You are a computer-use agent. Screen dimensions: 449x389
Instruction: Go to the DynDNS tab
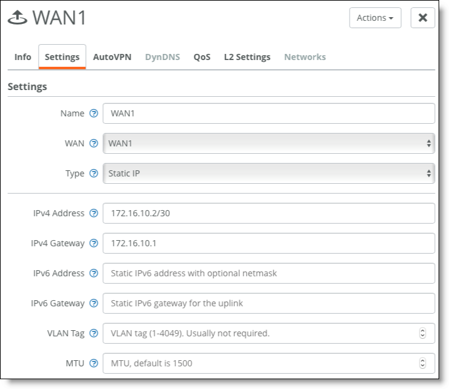(163, 57)
